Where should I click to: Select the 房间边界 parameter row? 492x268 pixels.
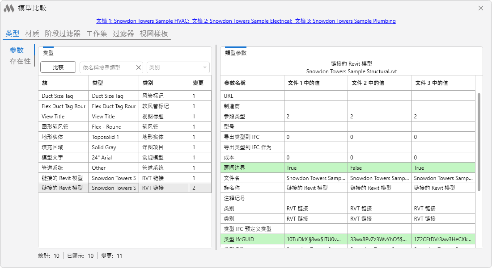click(x=348, y=167)
